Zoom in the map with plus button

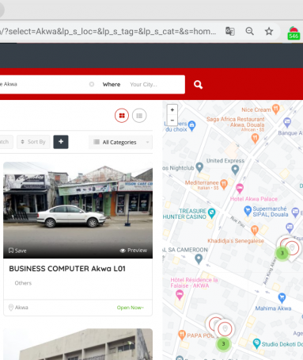[x=172, y=109]
